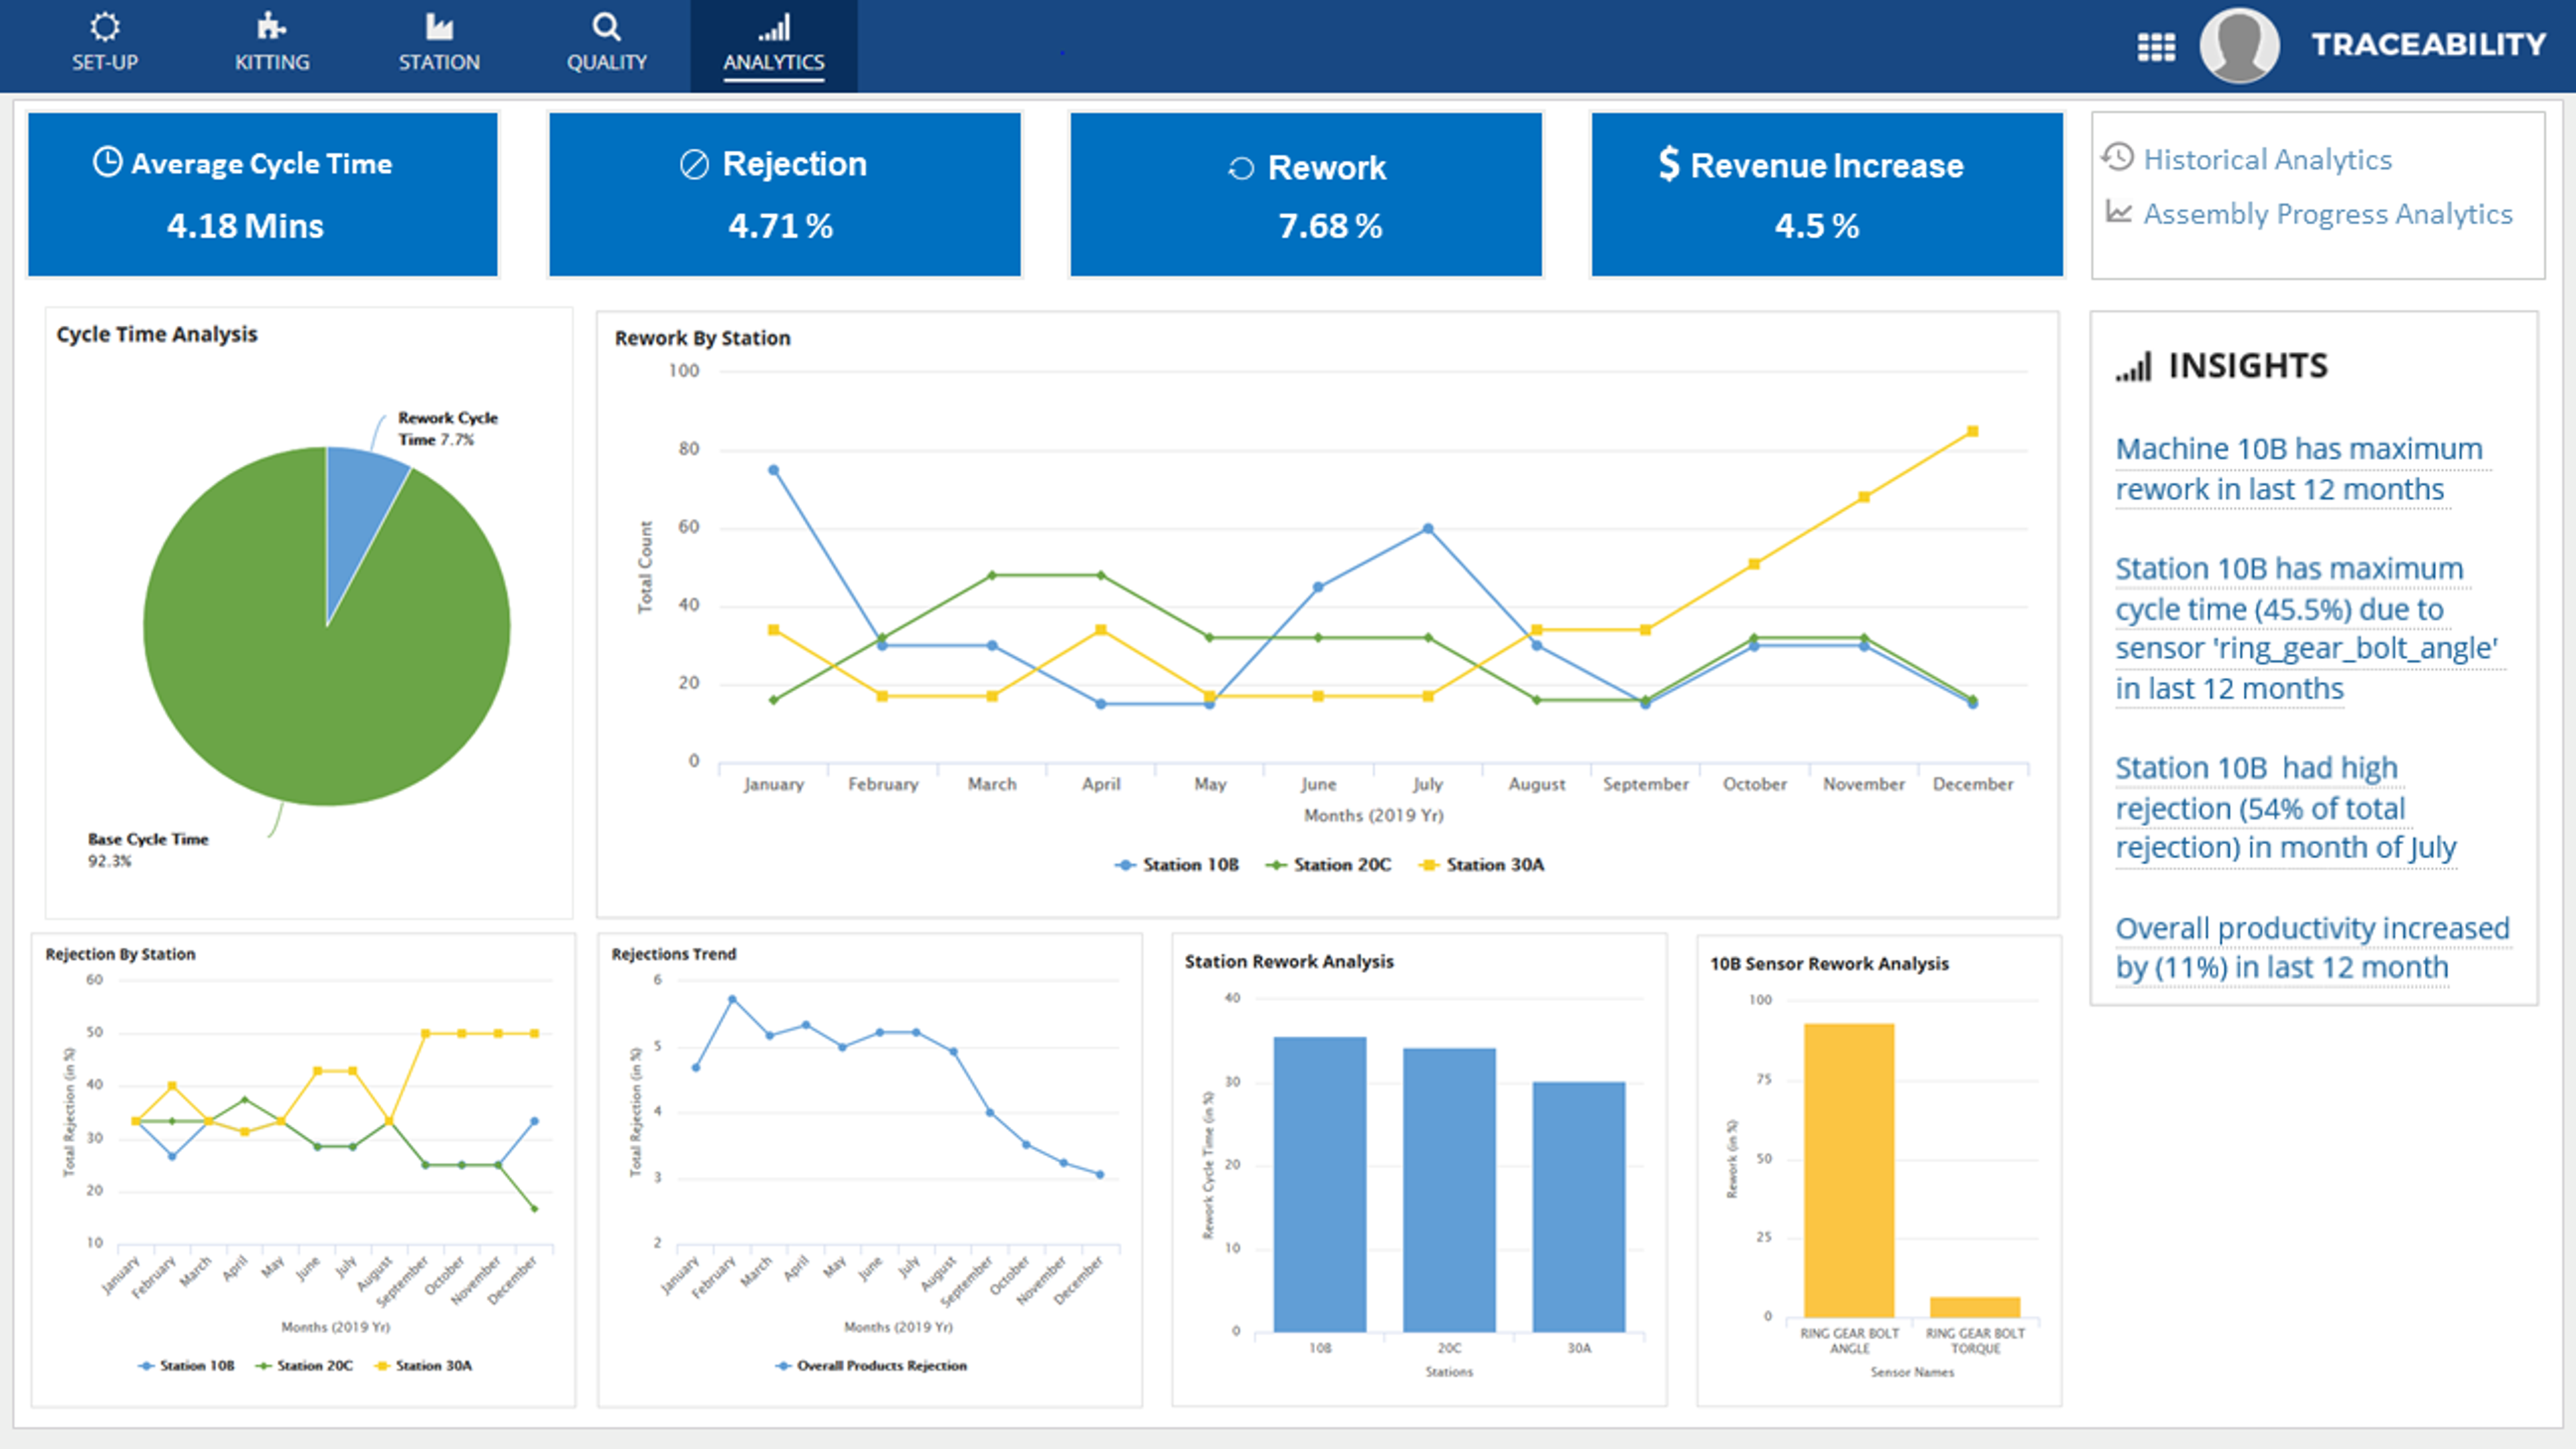Click the INSIGHTS signal bars icon

[x=2133, y=367]
